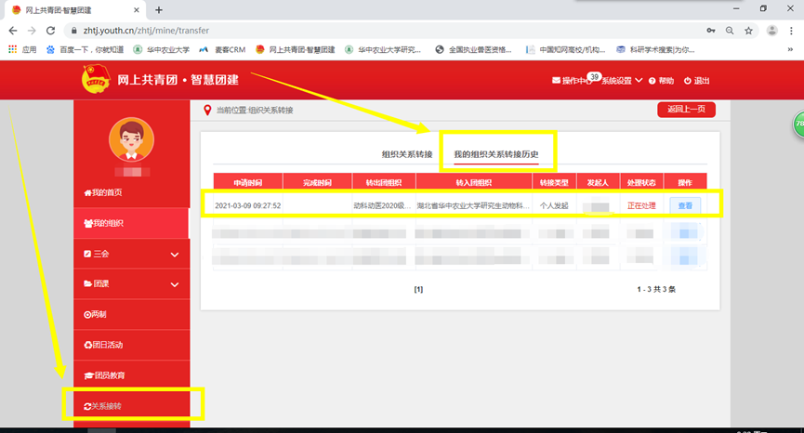Viewport: 804px width, 433px height.
Task: Open 团日活动 sidebar item
Action: (103, 345)
